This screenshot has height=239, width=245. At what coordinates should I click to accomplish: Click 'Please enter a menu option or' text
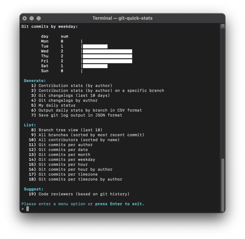57,204
